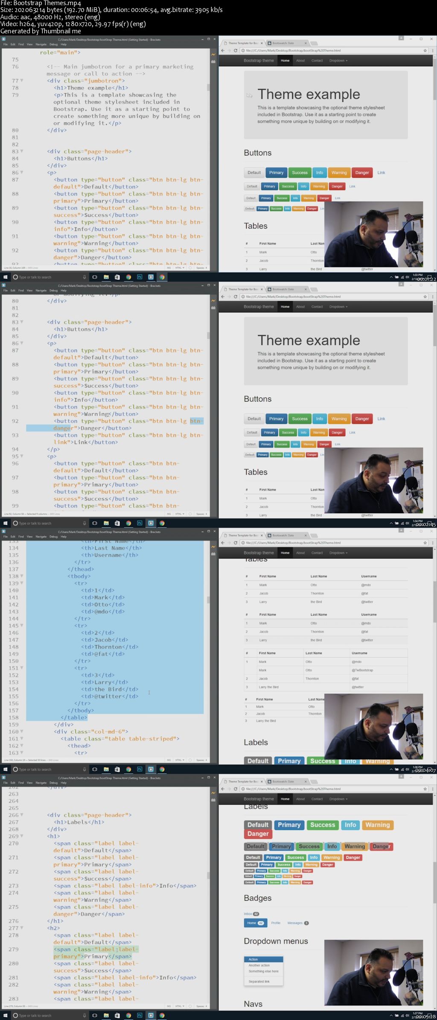This screenshot has width=437, height=1020.
Task: Collapse h1 block at line 269
Action: coord(22,836)
